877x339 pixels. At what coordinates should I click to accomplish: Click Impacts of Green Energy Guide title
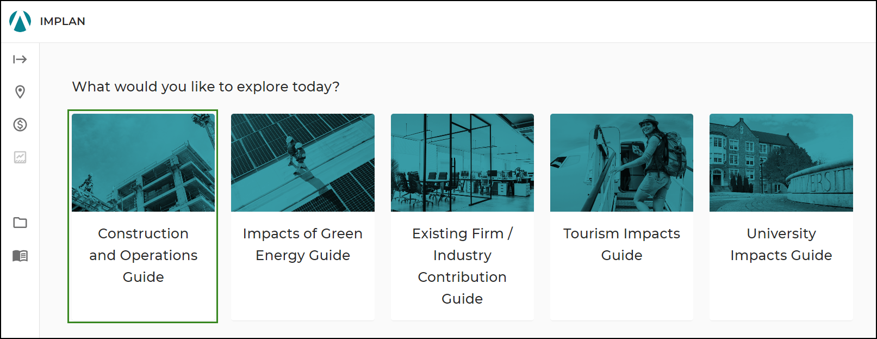pos(303,244)
